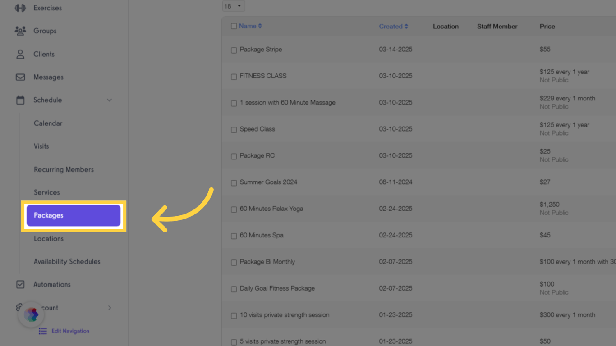Open Locations under Schedule

point(49,238)
